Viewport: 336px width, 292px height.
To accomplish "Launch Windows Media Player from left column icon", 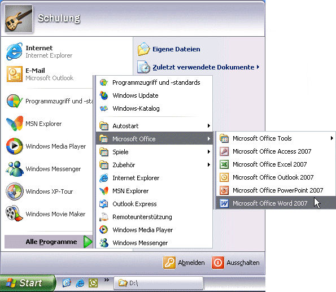I will point(14,146).
